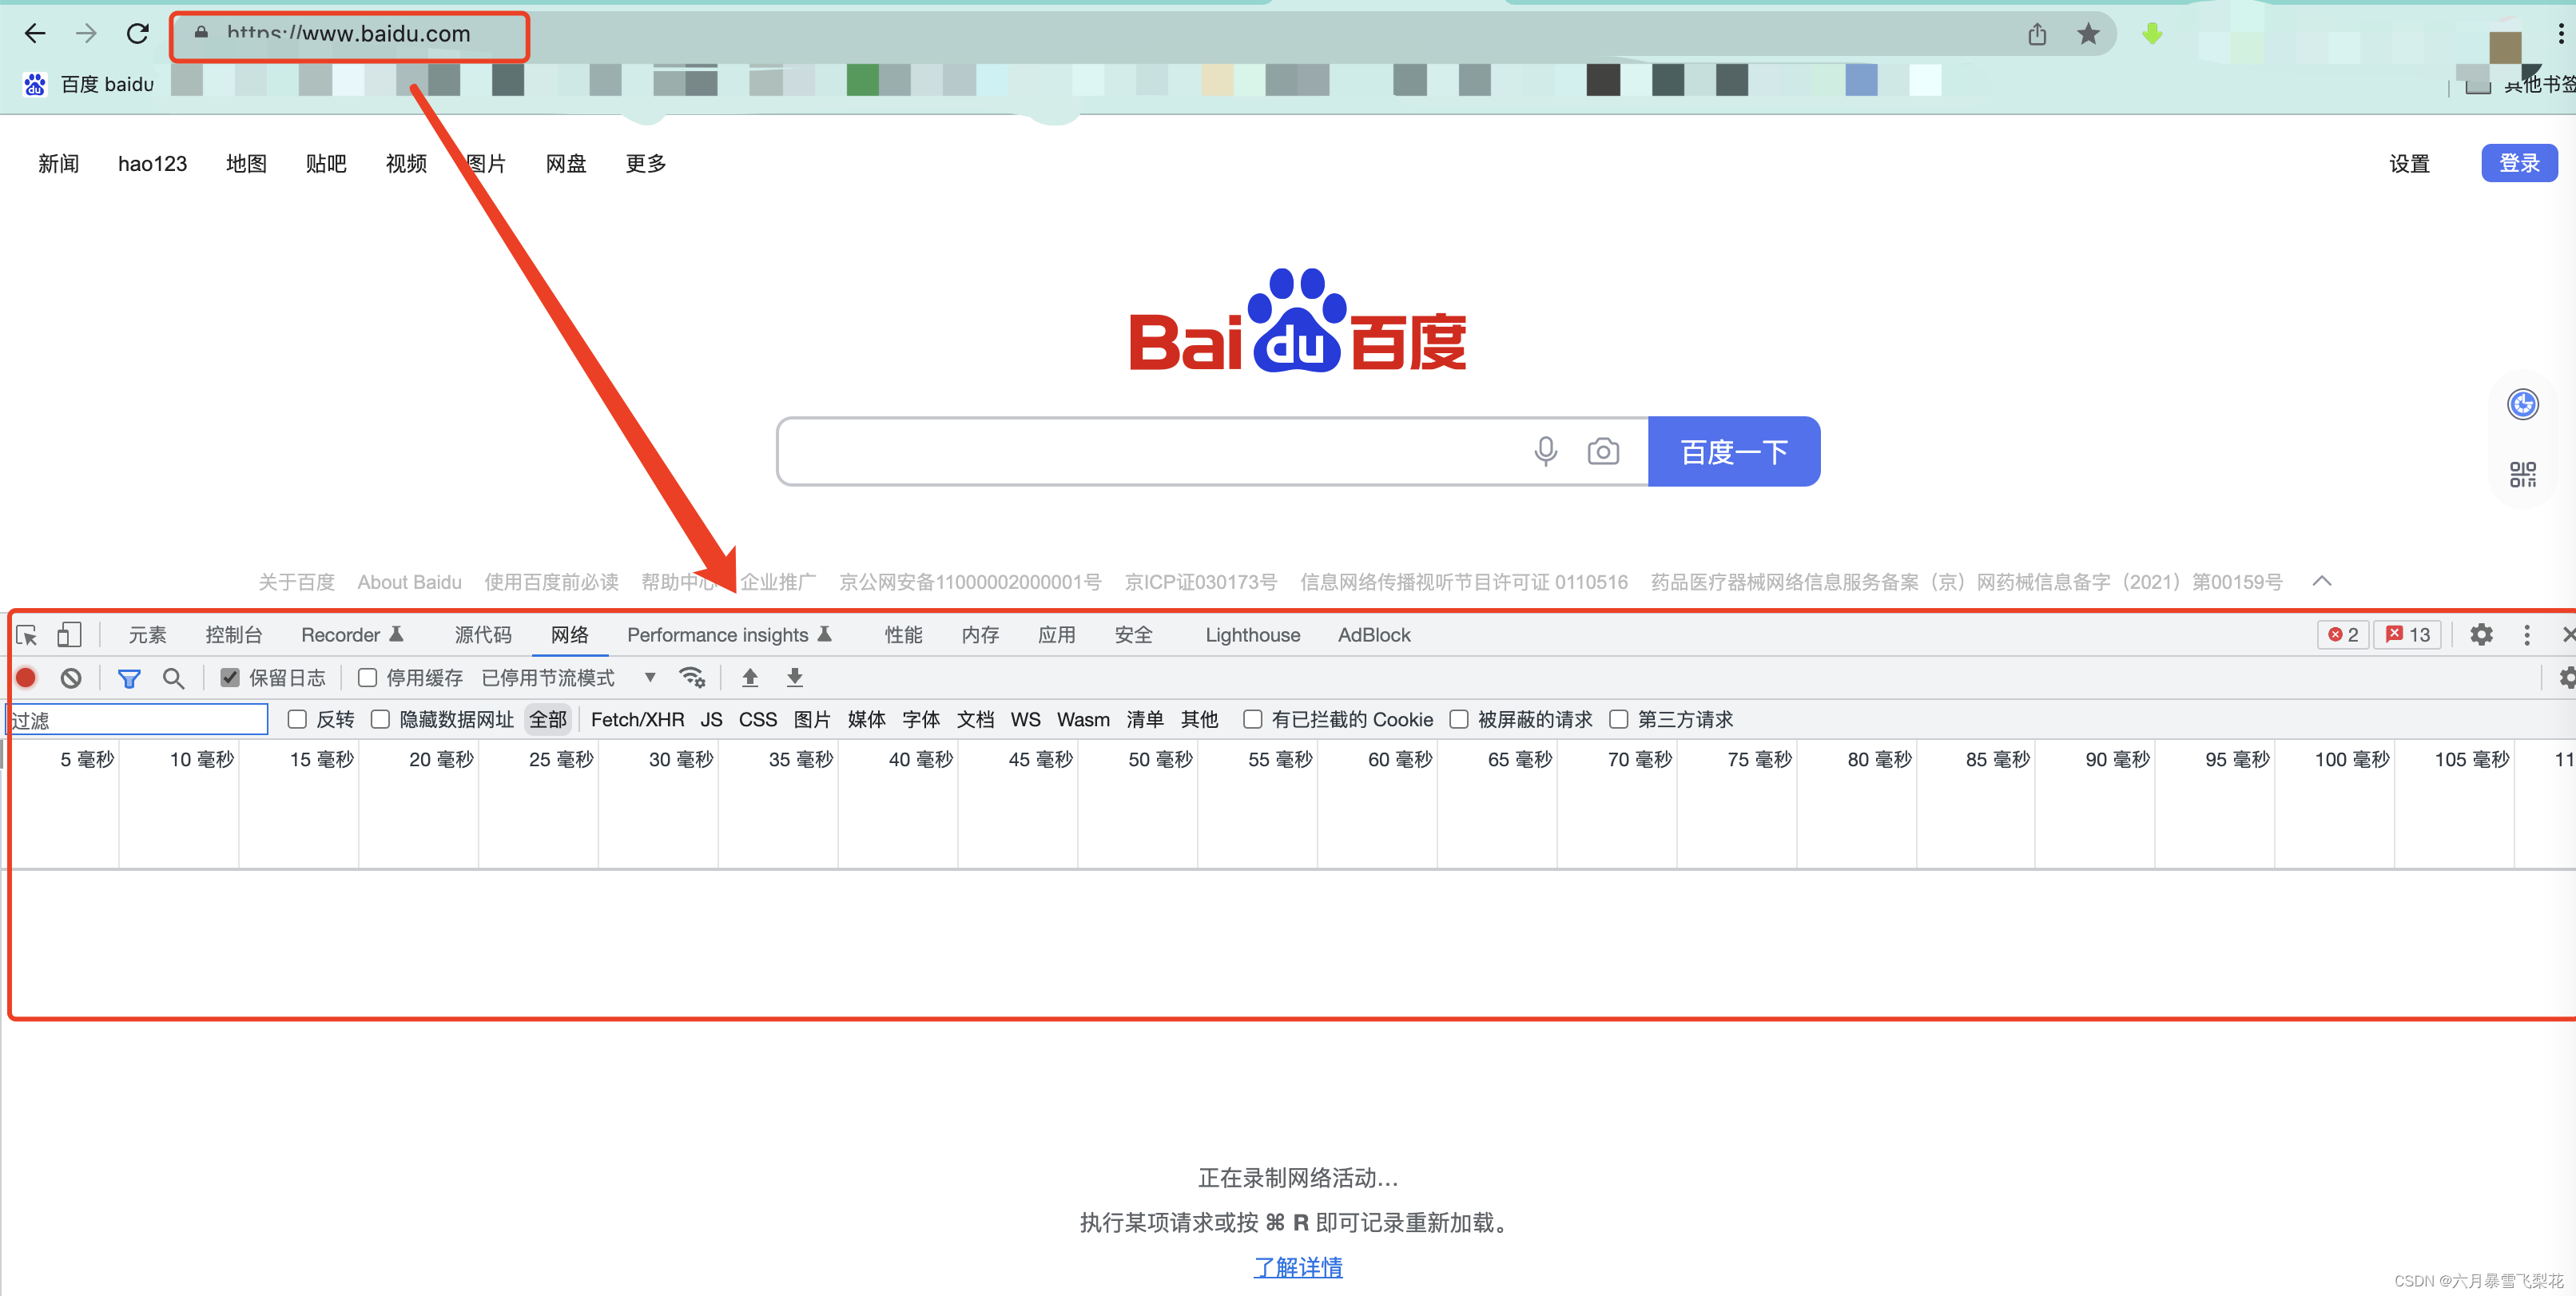The image size is (2576, 1296).
Task: Open DevTools settings gear
Action: (x=2481, y=635)
